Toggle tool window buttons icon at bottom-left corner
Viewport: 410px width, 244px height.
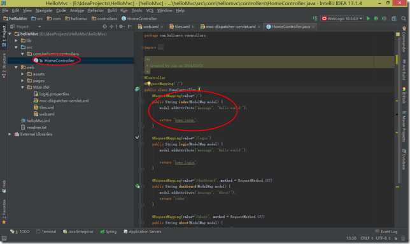point(4,238)
